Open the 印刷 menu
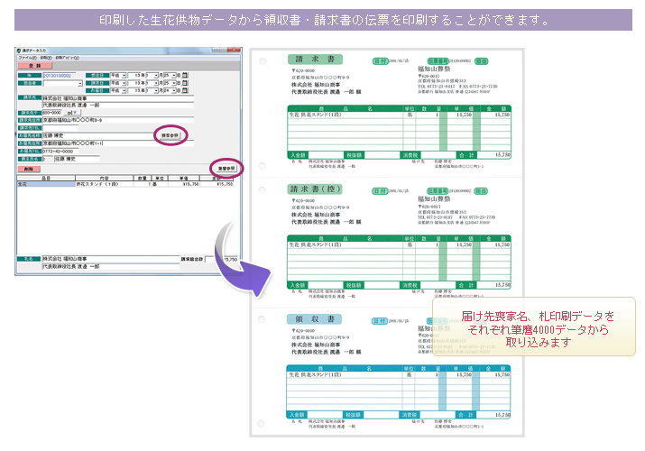Screen dimensions: 645x451 coord(46,57)
